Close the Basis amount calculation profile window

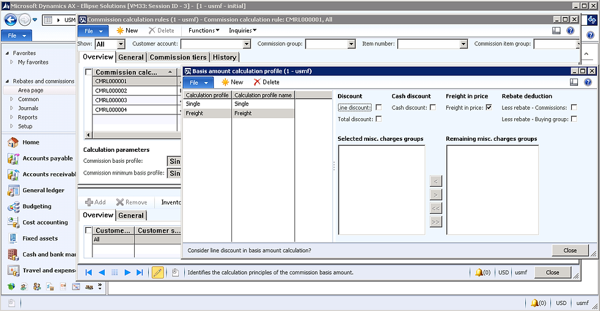[x=570, y=250]
